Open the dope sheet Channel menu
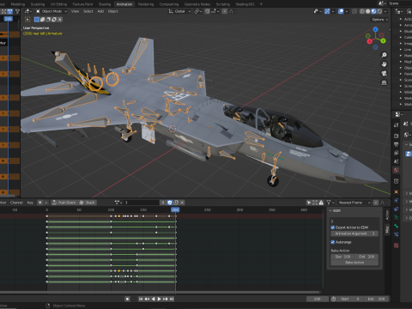Image resolution: width=412 pixels, height=309 pixels. 16,203
